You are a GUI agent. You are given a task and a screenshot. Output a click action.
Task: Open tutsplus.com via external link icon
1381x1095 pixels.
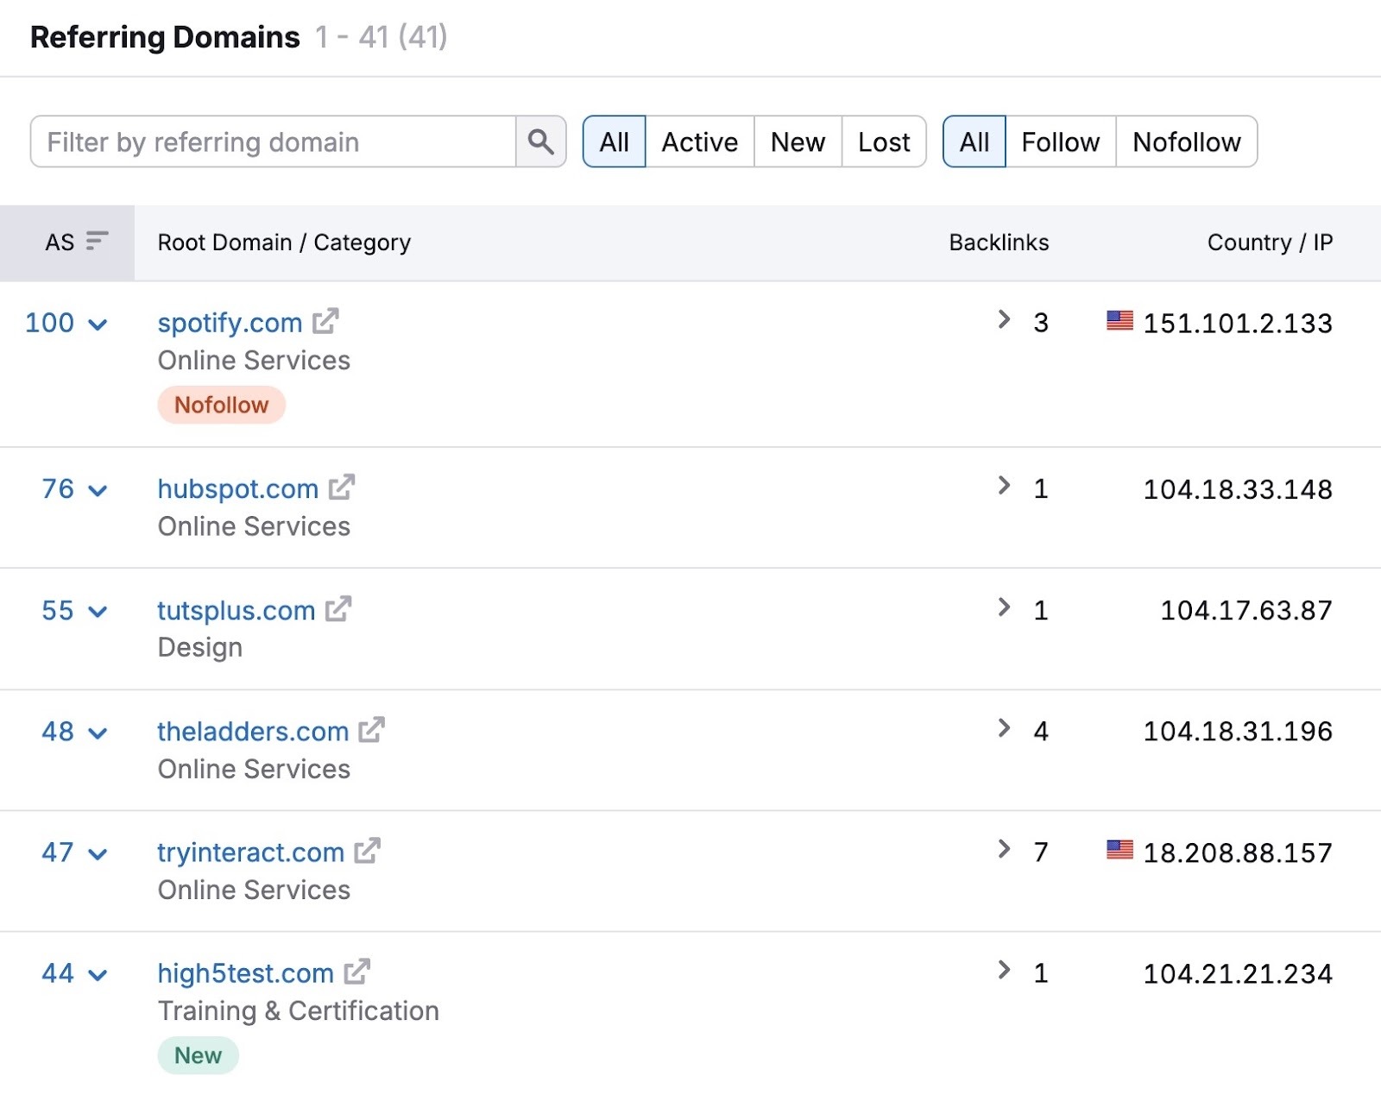pyautogui.click(x=337, y=609)
